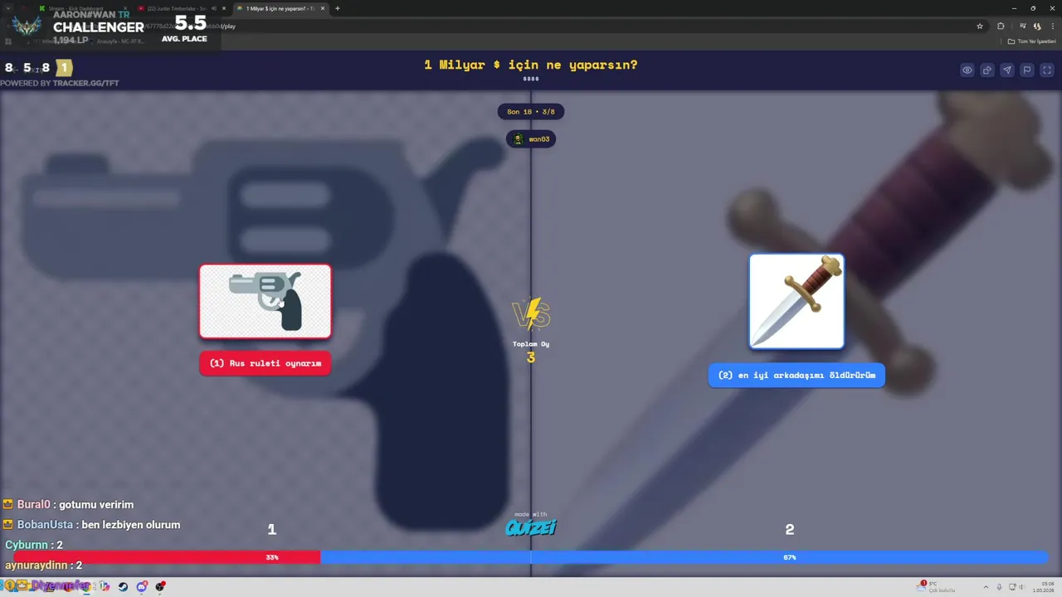Image resolution: width=1062 pixels, height=597 pixels.
Task: Click the volume speaker icon in system tray
Action: [x=1021, y=587]
